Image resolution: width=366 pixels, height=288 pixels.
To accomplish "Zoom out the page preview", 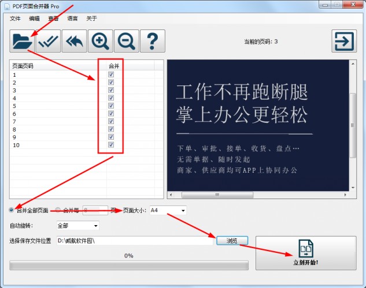I will (127, 41).
